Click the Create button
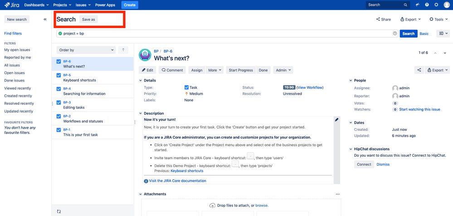This screenshot has width=453, height=216. pos(130,5)
